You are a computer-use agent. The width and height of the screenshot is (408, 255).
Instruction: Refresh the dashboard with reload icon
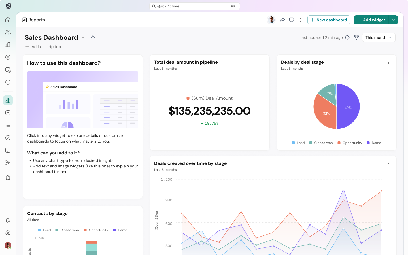(x=347, y=37)
